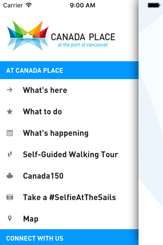Tap the footprints icon for Walking Tour
This screenshot has width=163, height=245.
click(10, 154)
